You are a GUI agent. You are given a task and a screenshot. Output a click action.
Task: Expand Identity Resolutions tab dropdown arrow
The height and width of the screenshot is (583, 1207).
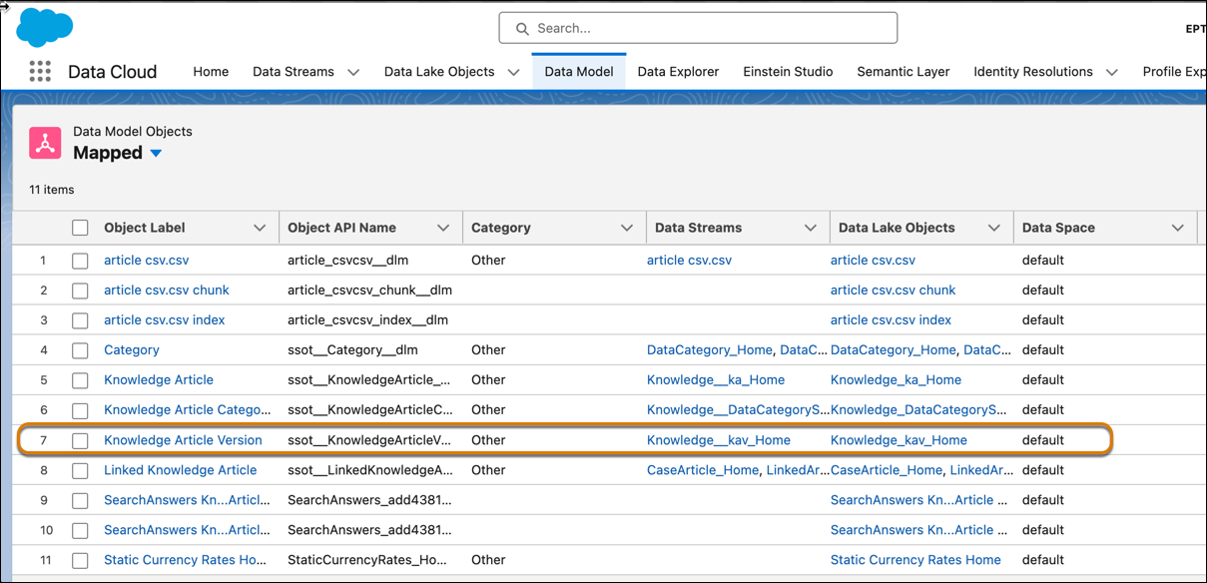pyautogui.click(x=1112, y=72)
